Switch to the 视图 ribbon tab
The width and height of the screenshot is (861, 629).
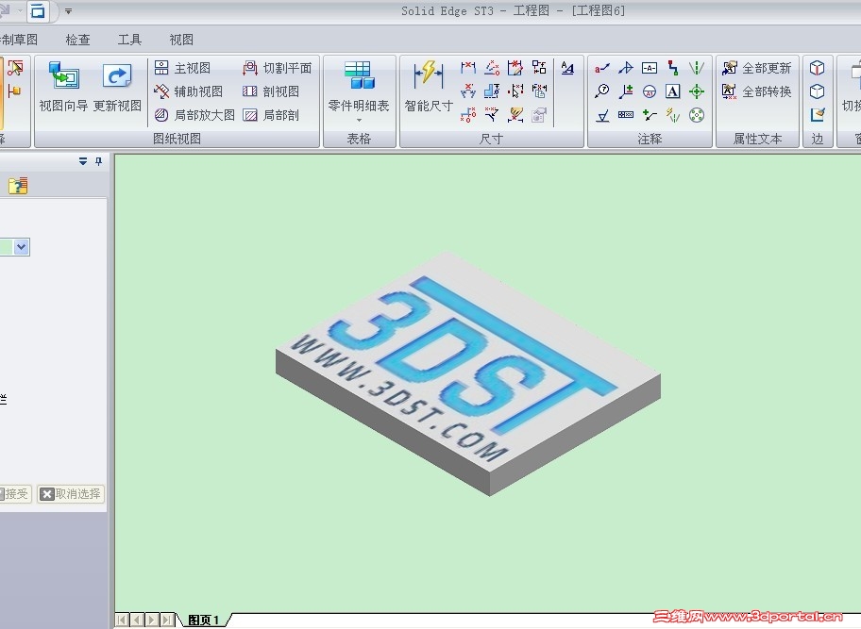coord(181,40)
